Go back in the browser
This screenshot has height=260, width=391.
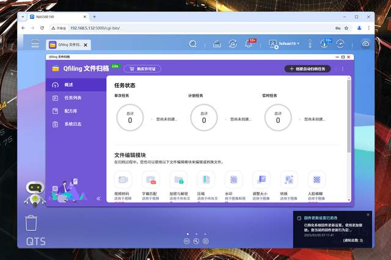(x=23, y=28)
